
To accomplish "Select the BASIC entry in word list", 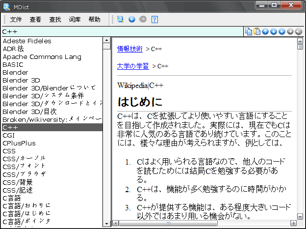I will point(13,64).
